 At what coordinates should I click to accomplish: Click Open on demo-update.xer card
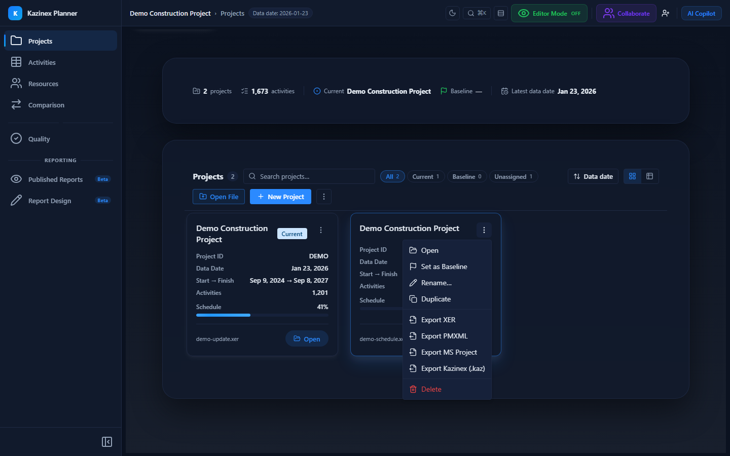click(x=307, y=339)
